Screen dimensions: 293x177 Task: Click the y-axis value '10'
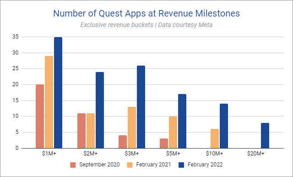16,116
